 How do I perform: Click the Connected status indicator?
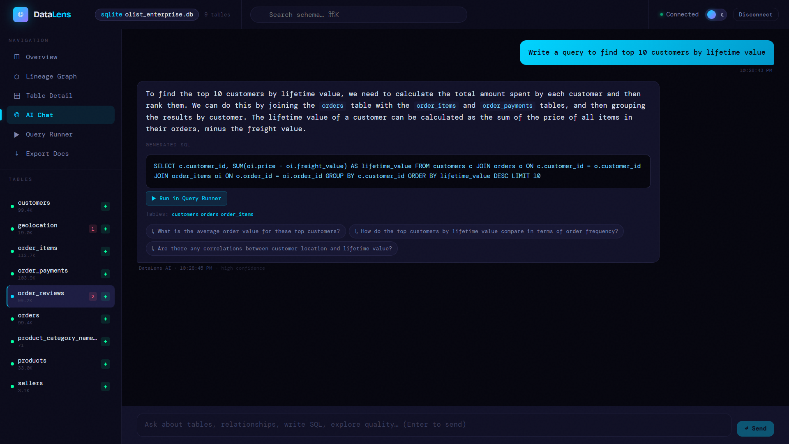coord(679,14)
